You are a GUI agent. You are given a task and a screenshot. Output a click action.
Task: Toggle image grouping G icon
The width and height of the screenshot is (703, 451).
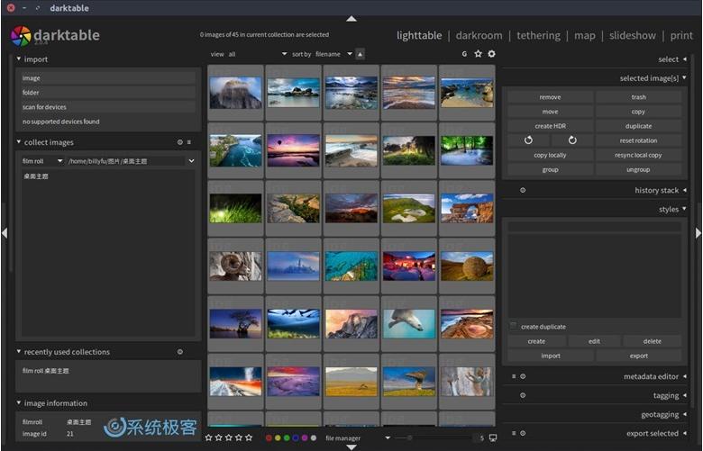465,54
